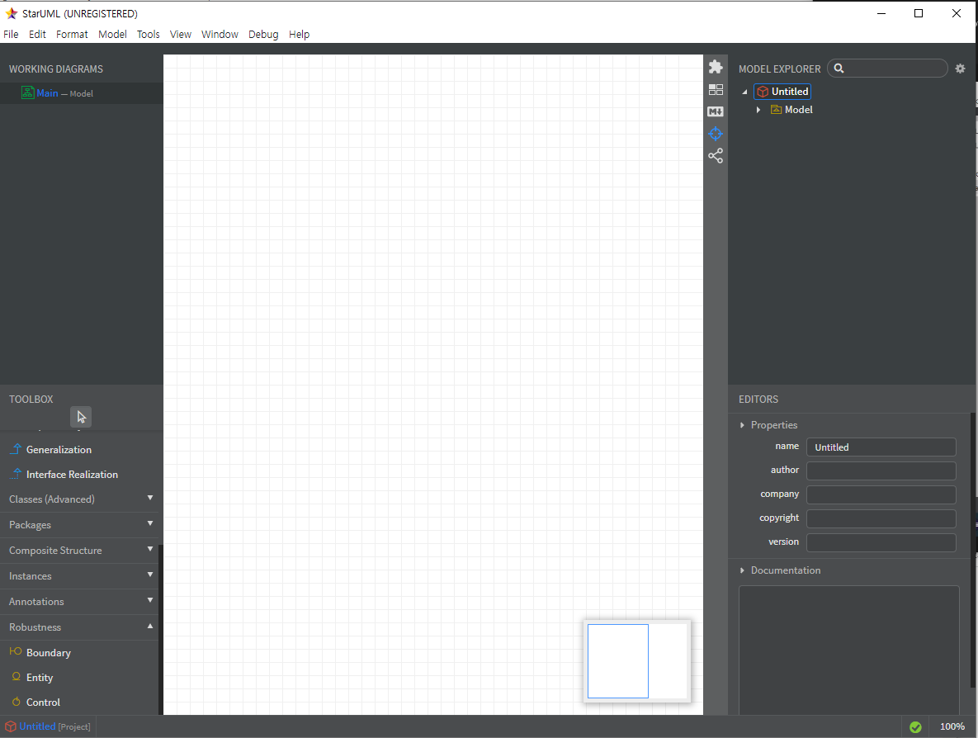Open the Extensions puzzle icon

[716, 67]
